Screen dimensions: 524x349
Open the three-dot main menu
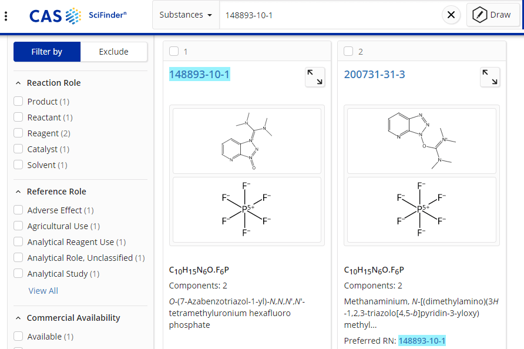6,16
